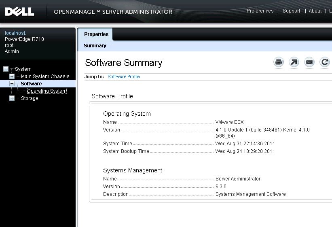Expand the Storage tree node
The height and width of the screenshot is (227, 332).
[12, 98]
